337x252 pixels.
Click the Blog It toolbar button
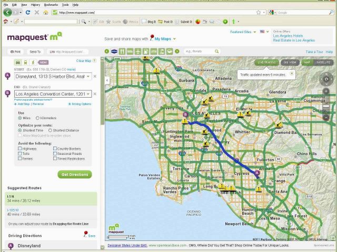click(x=148, y=22)
